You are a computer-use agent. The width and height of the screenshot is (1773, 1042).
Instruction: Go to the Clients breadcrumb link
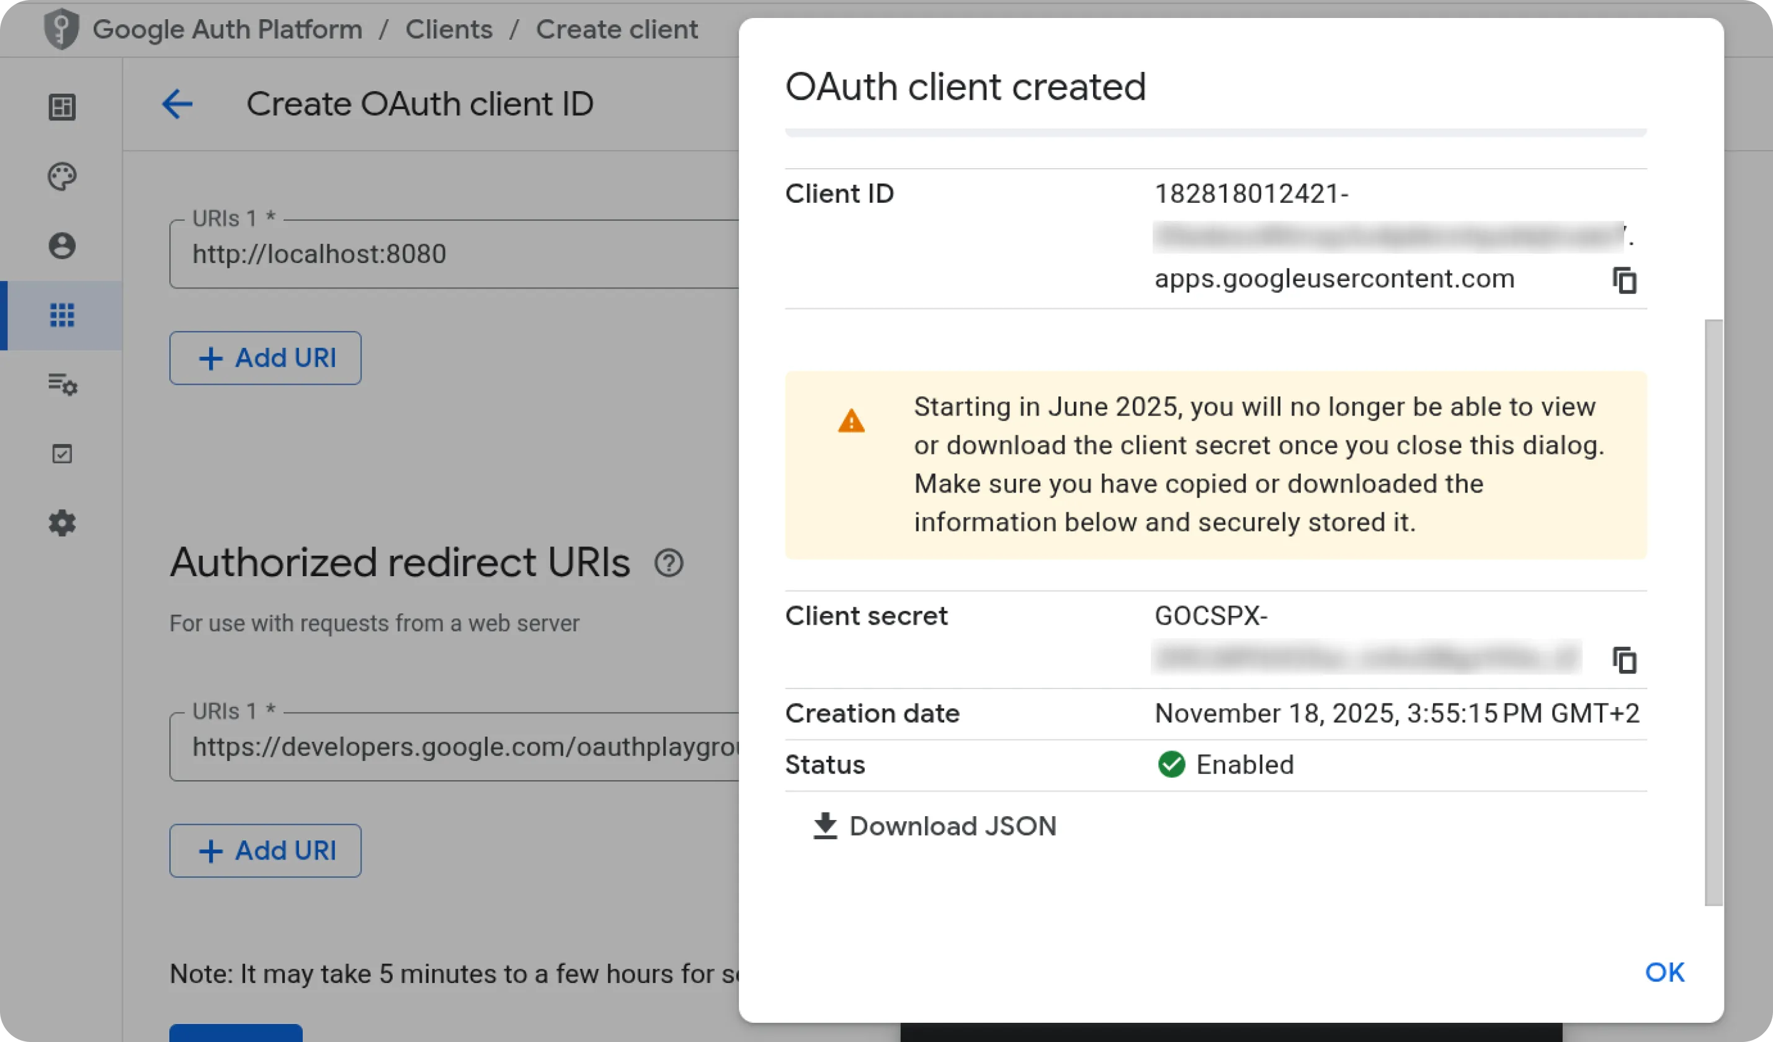tap(449, 29)
